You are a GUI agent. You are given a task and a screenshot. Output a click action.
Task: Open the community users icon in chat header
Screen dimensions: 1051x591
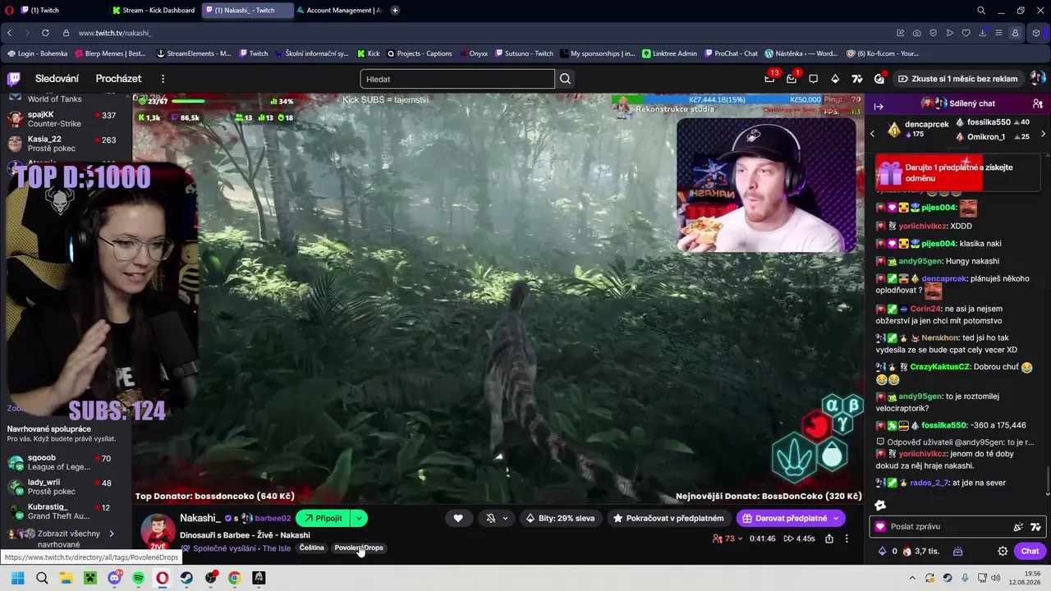pos(1038,104)
